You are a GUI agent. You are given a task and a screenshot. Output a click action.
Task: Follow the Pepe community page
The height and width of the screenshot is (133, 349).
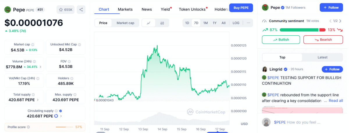pos(331,8)
